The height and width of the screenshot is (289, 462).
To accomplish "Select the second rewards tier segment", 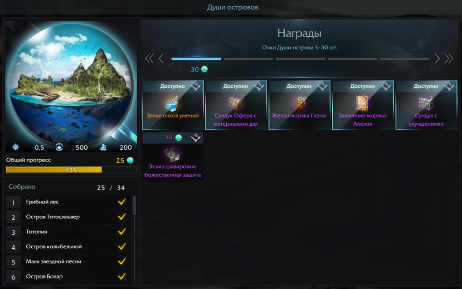I will (x=248, y=59).
